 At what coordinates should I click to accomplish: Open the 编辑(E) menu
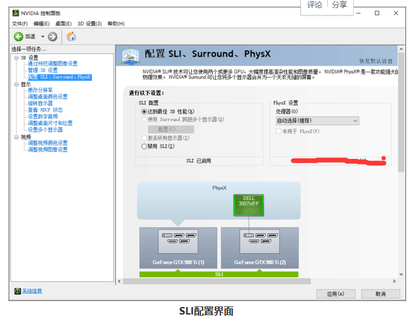[x=42, y=24]
